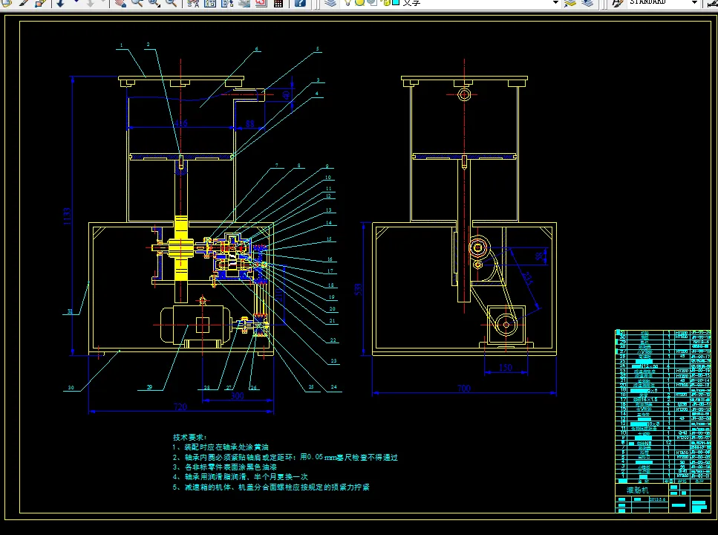Select part callout number 23

click(334, 361)
